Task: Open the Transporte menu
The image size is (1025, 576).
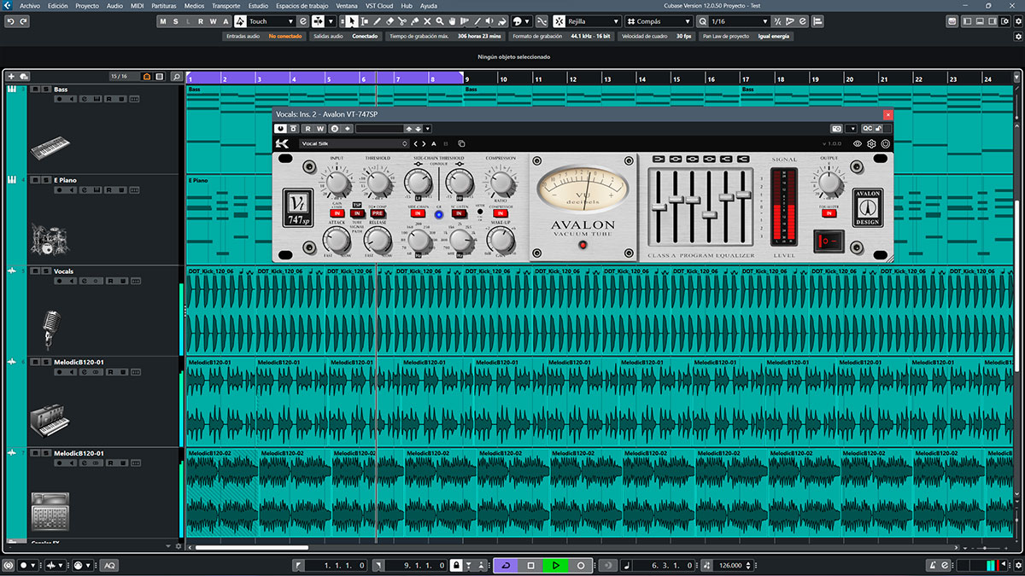Action: point(226,5)
